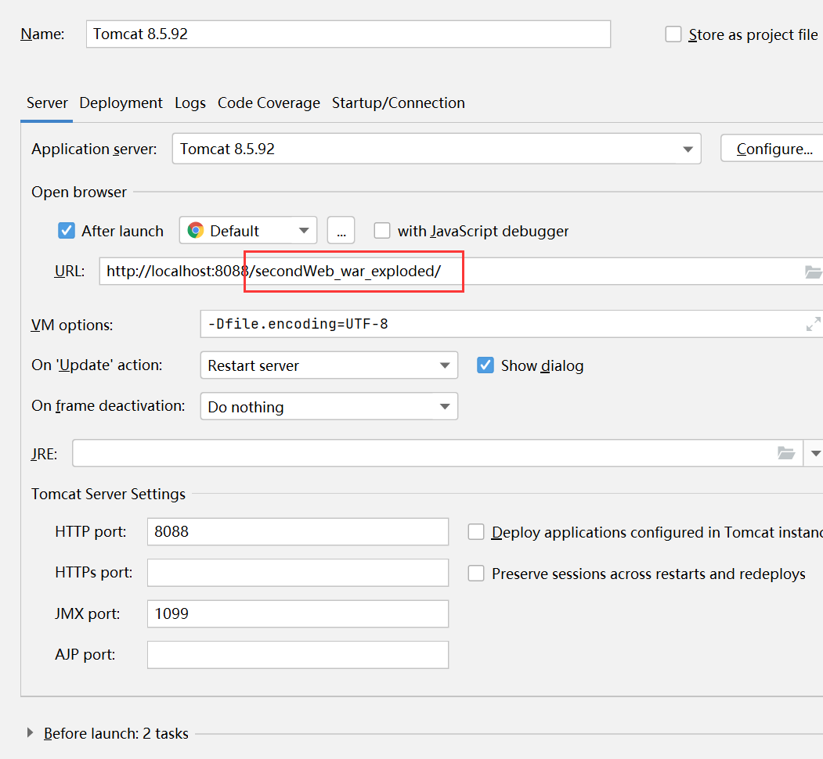Image resolution: width=823 pixels, height=759 pixels.
Task: Click into the Name input field
Action: (348, 34)
